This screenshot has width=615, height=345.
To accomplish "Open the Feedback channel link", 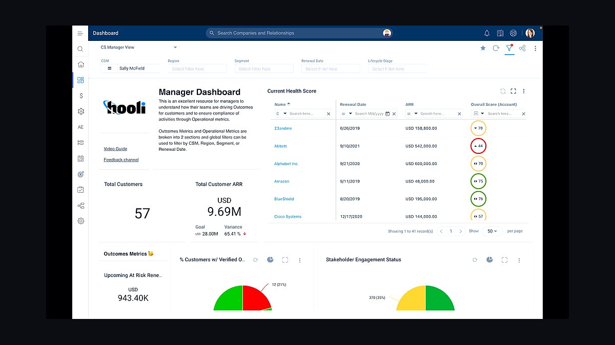I will click(x=121, y=159).
